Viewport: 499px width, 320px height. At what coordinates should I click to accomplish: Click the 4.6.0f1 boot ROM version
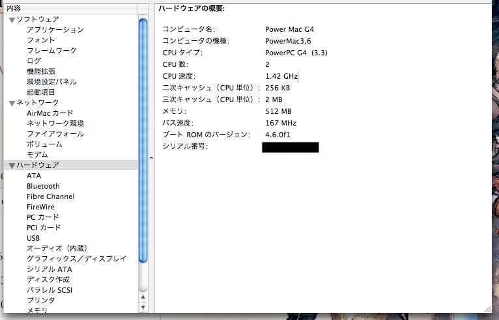click(x=278, y=135)
